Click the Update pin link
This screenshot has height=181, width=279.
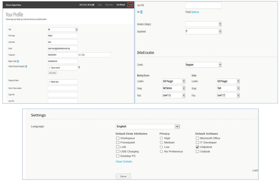(x=195, y=12)
